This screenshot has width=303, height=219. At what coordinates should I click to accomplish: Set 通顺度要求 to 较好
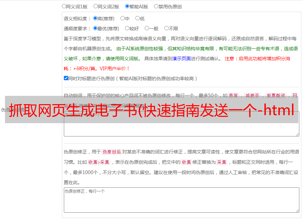click(x=127, y=28)
